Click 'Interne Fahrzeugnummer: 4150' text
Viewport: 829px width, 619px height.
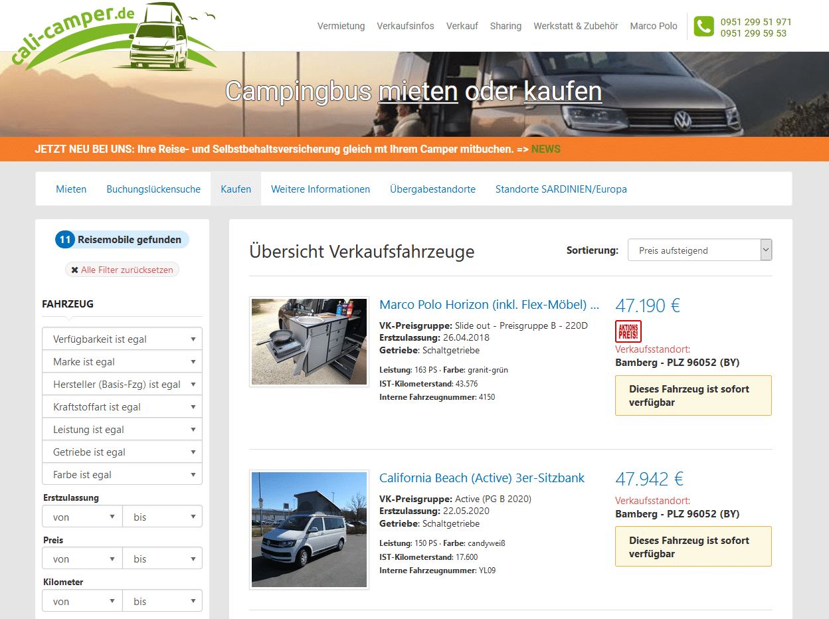[x=437, y=397]
